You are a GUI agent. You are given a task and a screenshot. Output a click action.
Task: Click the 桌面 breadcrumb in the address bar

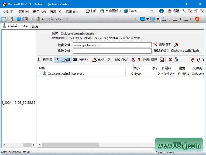(22, 19)
